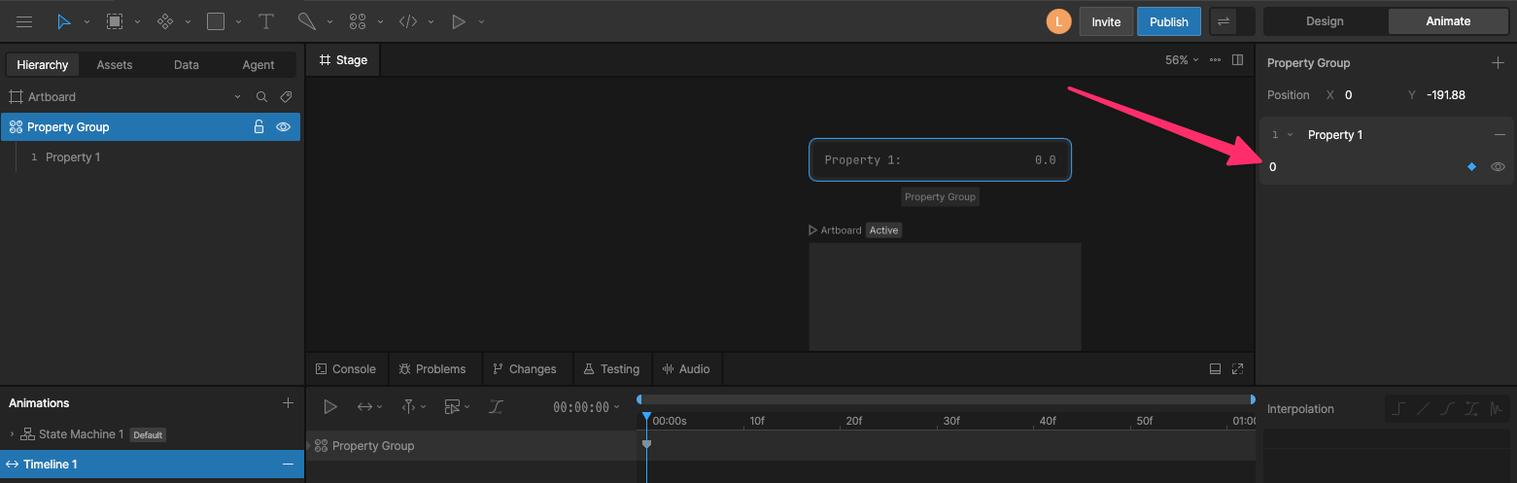The image size is (1517, 483).
Task: Select the Stage tab
Action: (x=343, y=60)
